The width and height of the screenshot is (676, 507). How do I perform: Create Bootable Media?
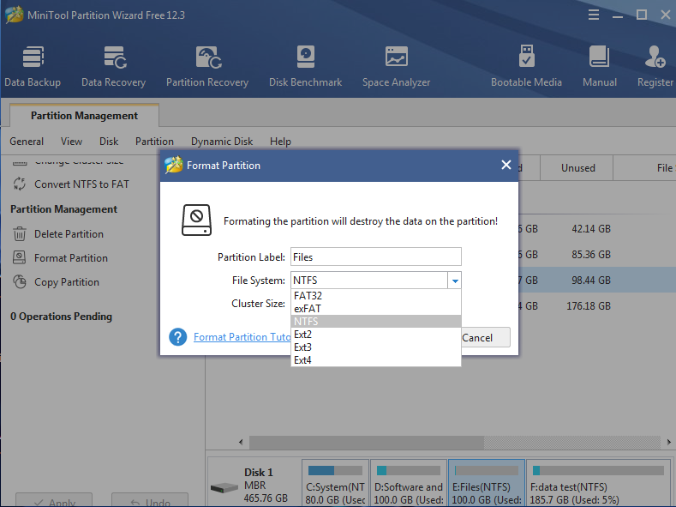pos(526,66)
